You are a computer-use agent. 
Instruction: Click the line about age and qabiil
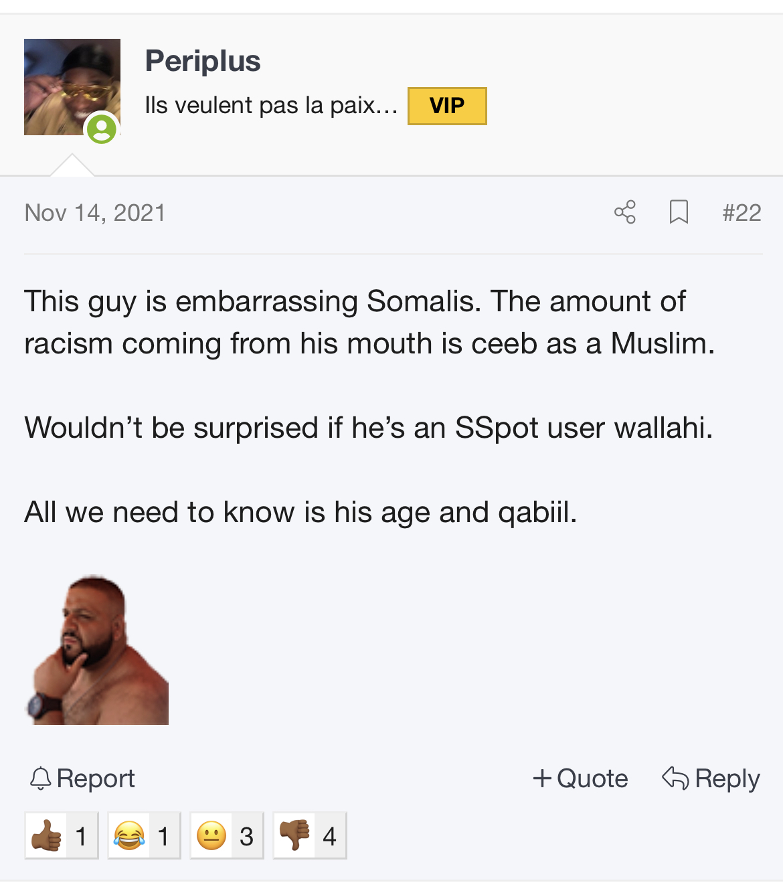[x=300, y=512]
